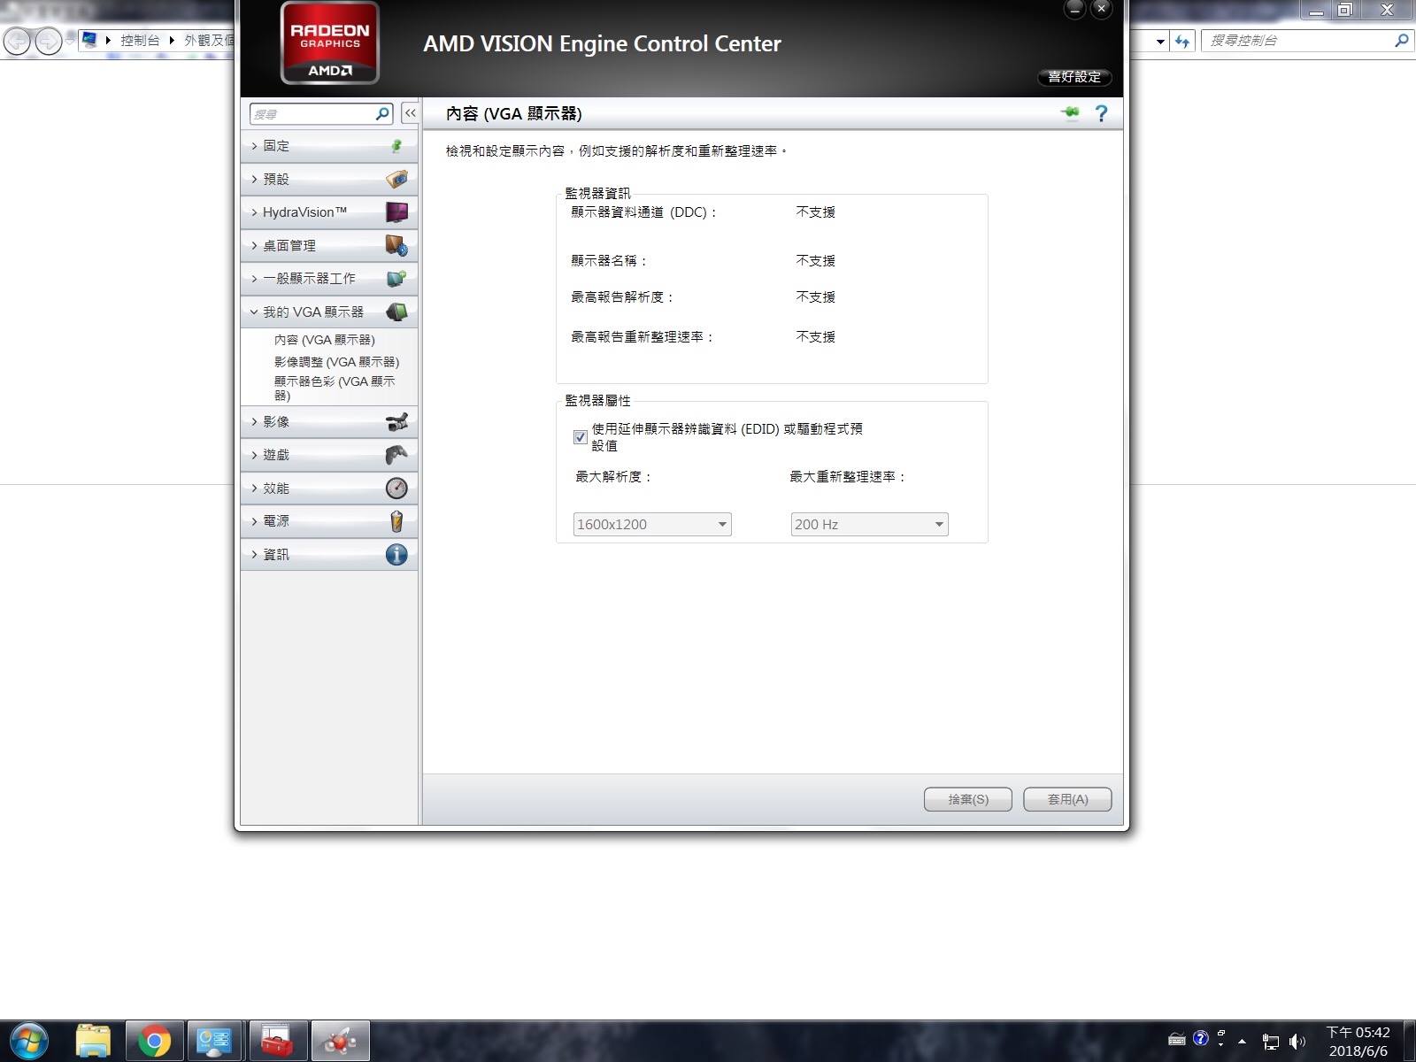Click the taskbar clock showing 下午 05:42
The height and width of the screenshot is (1062, 1416).
click(1358, 1042)
